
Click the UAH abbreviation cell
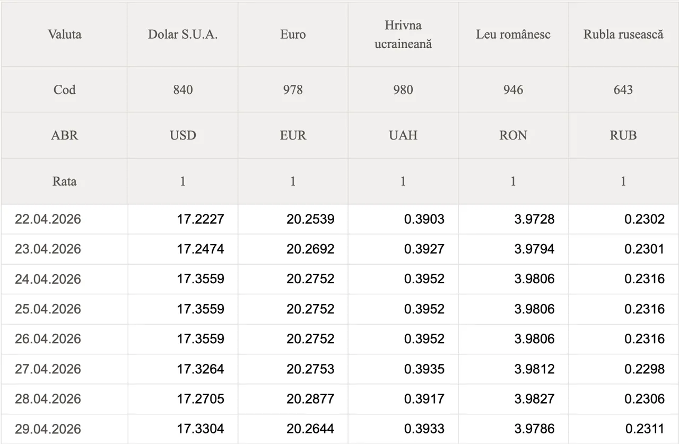403,135
